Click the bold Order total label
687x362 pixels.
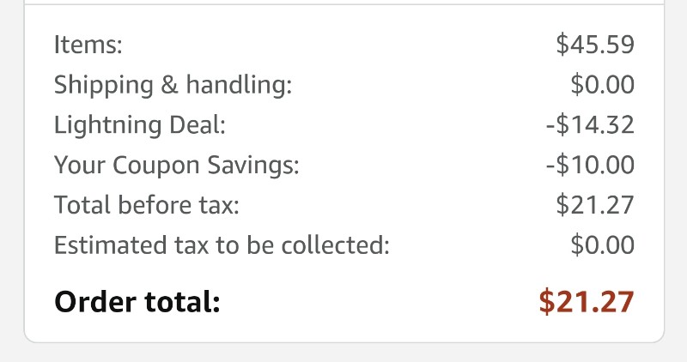137,302
